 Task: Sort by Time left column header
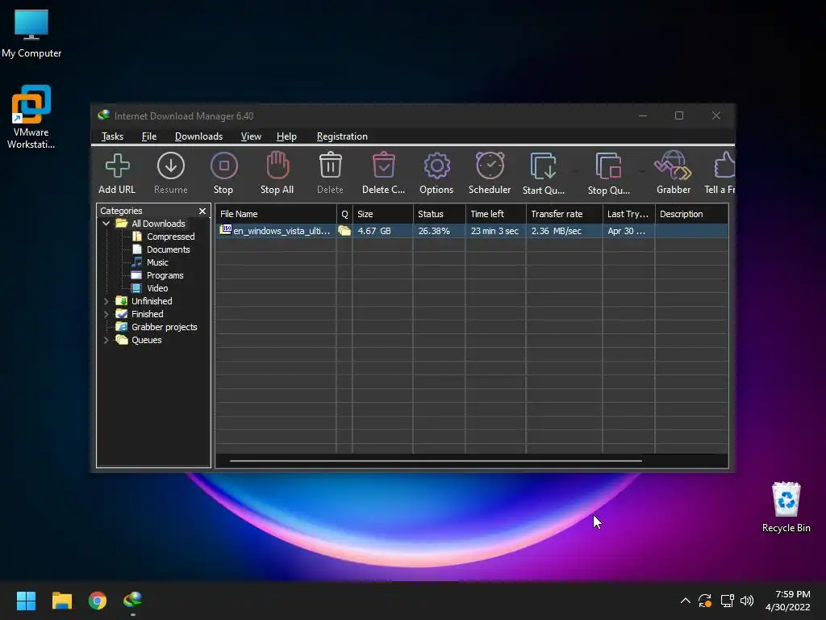click(x=496, y=214)
